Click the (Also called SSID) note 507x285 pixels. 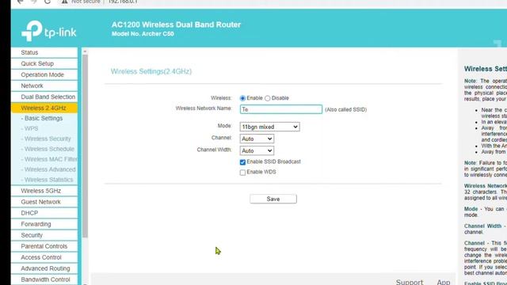point(345,110)
